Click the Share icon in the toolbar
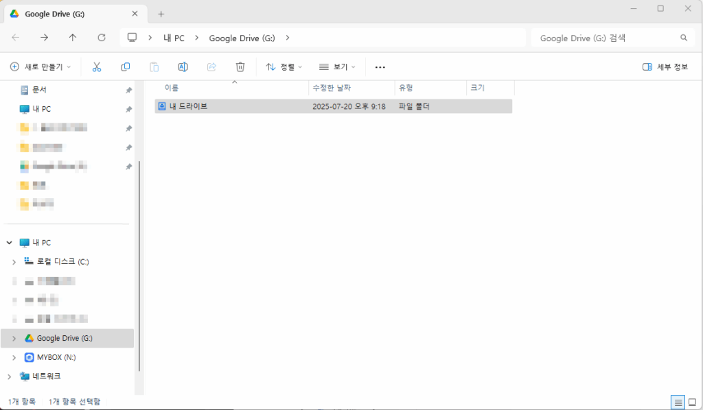Viewport: 703px width, 410px height. (211, 67)
